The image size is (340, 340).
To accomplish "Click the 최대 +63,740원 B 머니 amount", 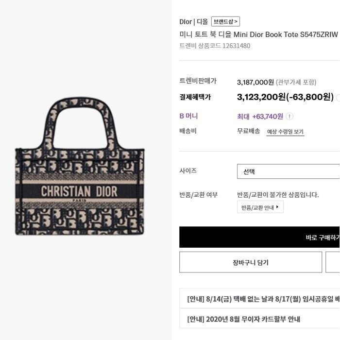I will [x=260, y=117].
